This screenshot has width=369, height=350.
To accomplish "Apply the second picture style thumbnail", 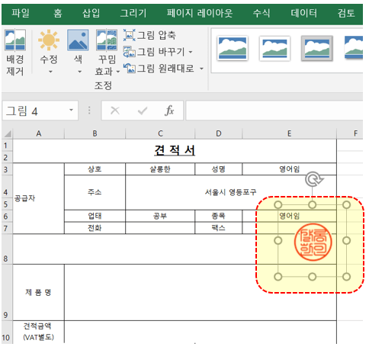I will 274,48.
